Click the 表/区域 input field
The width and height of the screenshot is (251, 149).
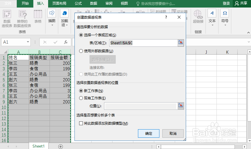[x=143, y=43]
